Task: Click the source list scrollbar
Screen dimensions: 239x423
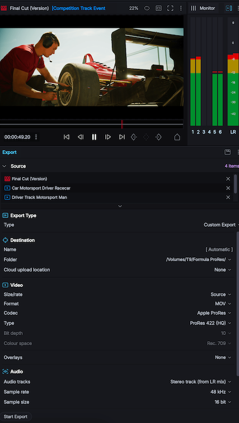Action: tap(236, 184)
